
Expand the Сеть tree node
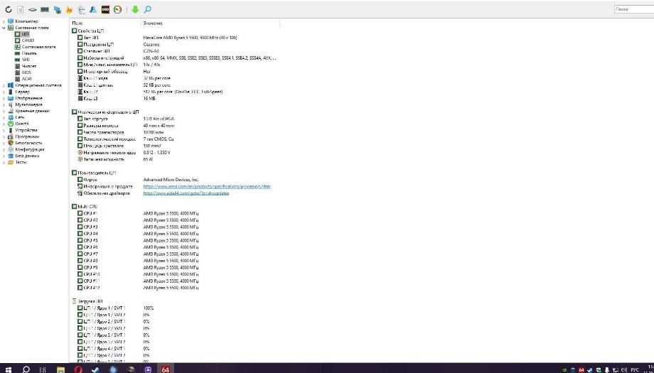(x=4, y=117)
